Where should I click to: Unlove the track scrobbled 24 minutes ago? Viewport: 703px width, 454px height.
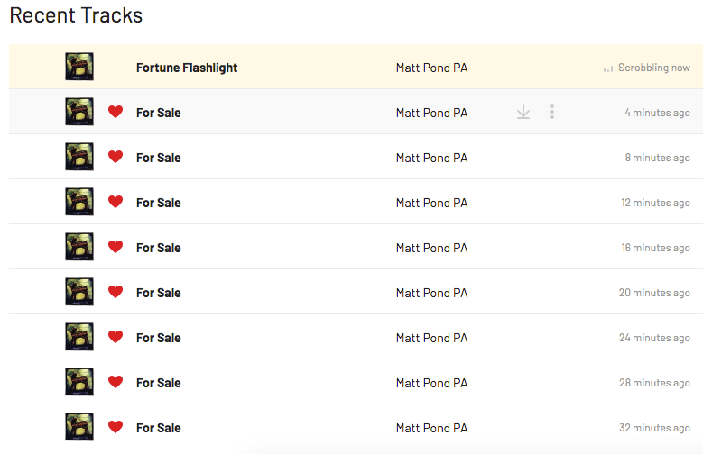pyautogui.click(x=116, y=337)
